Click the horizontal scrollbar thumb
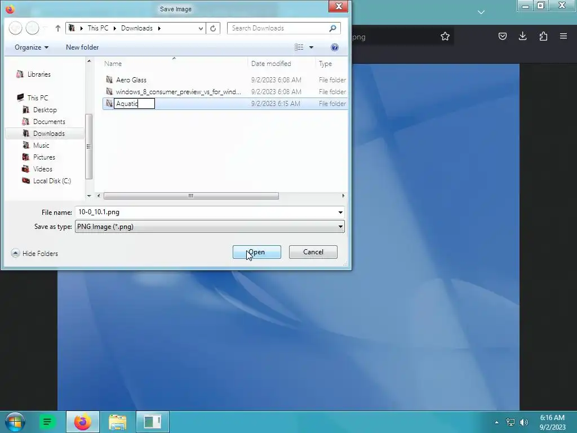 [x=191, y=196]
